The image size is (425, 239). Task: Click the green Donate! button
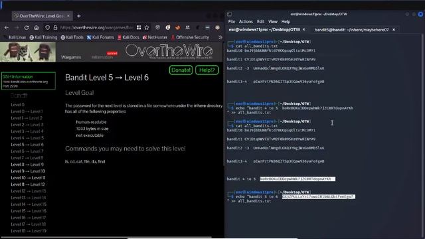click(181, 70)
